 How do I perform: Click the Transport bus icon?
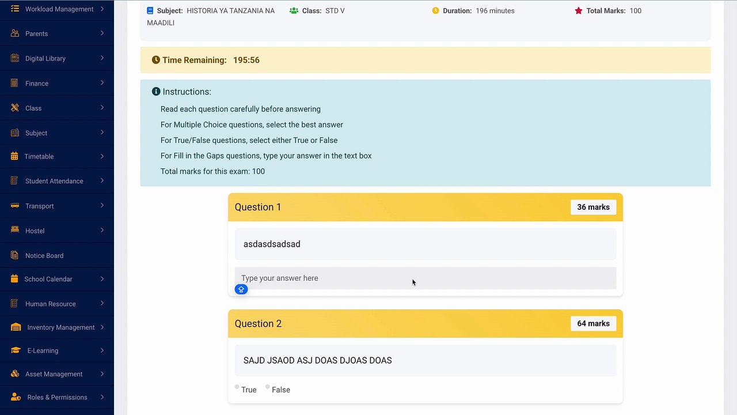[x=14, y=206]
